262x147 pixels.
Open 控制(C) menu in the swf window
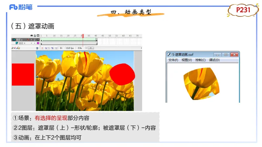tap(200, 60)
